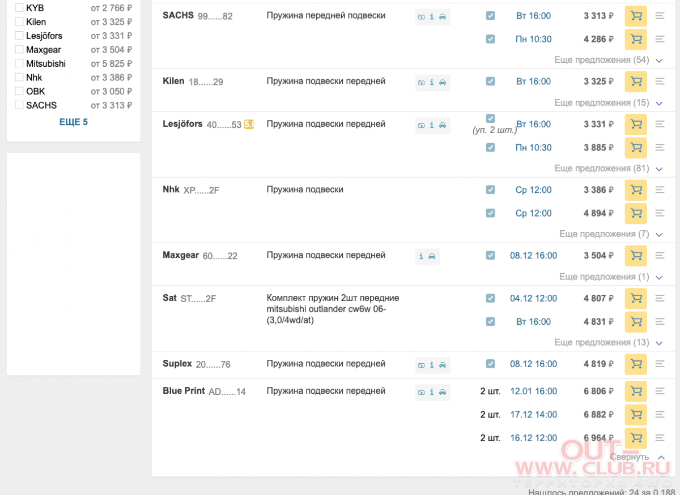Open delivery date 04.12 12:00 for Sat
Image resolution: width=680 pixels, height=495 pixels.
[533, 299]
